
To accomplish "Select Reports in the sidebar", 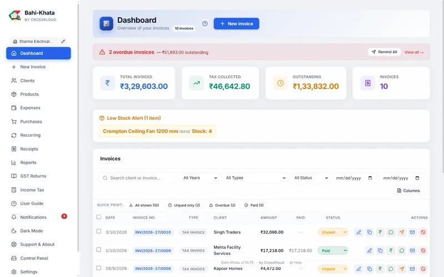I will [x=38, y=162].
